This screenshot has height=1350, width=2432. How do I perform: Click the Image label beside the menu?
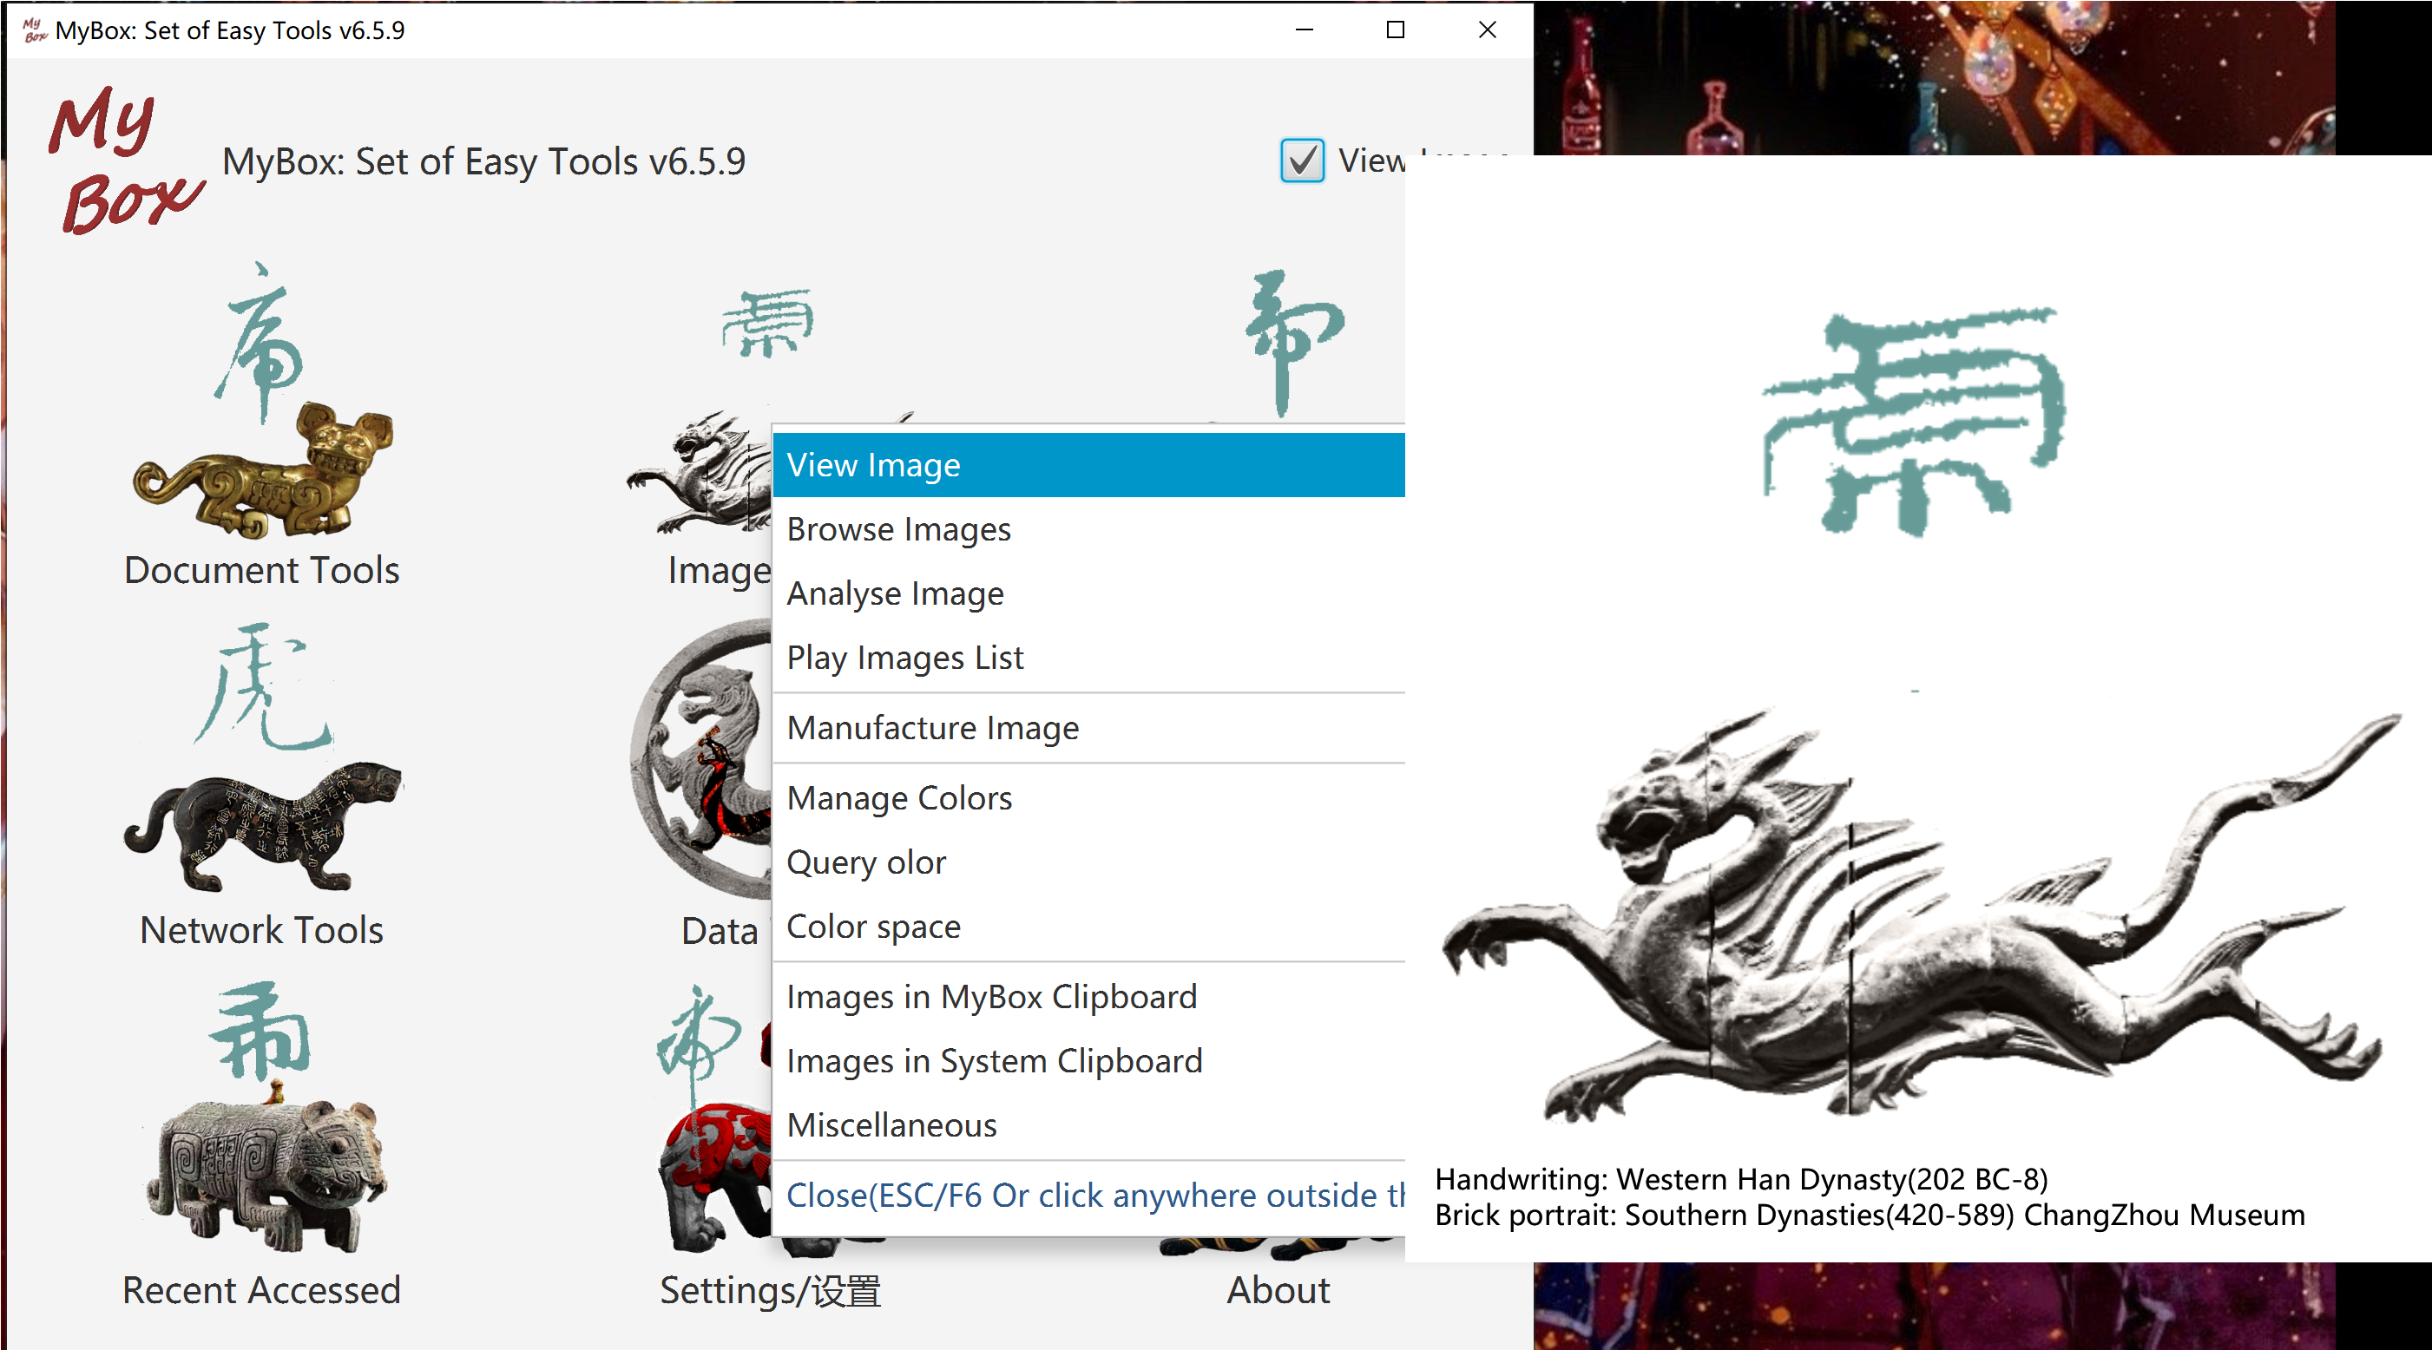coord(720,571)
